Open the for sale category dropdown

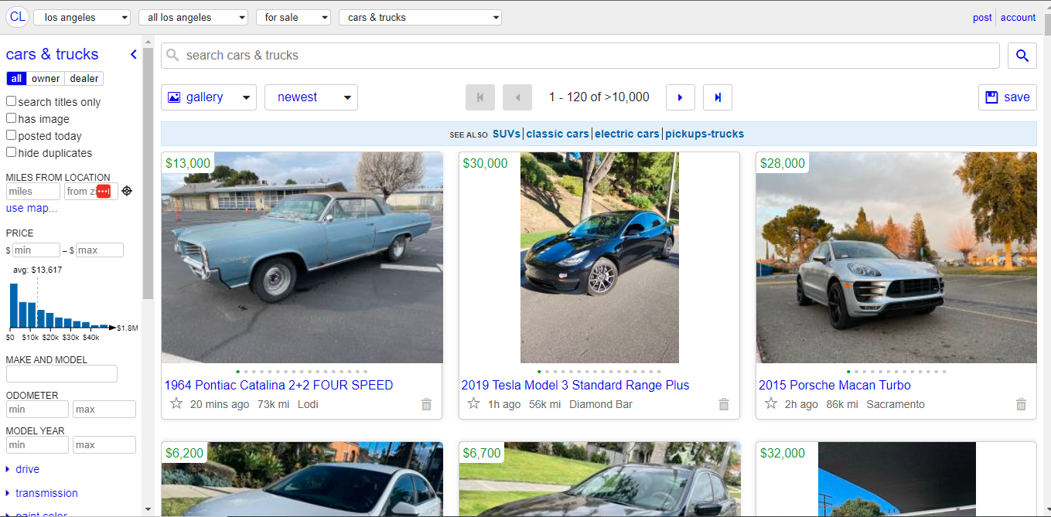[293, 17]
